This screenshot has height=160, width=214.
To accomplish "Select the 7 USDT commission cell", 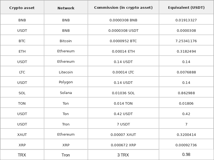I will [123, 124].
